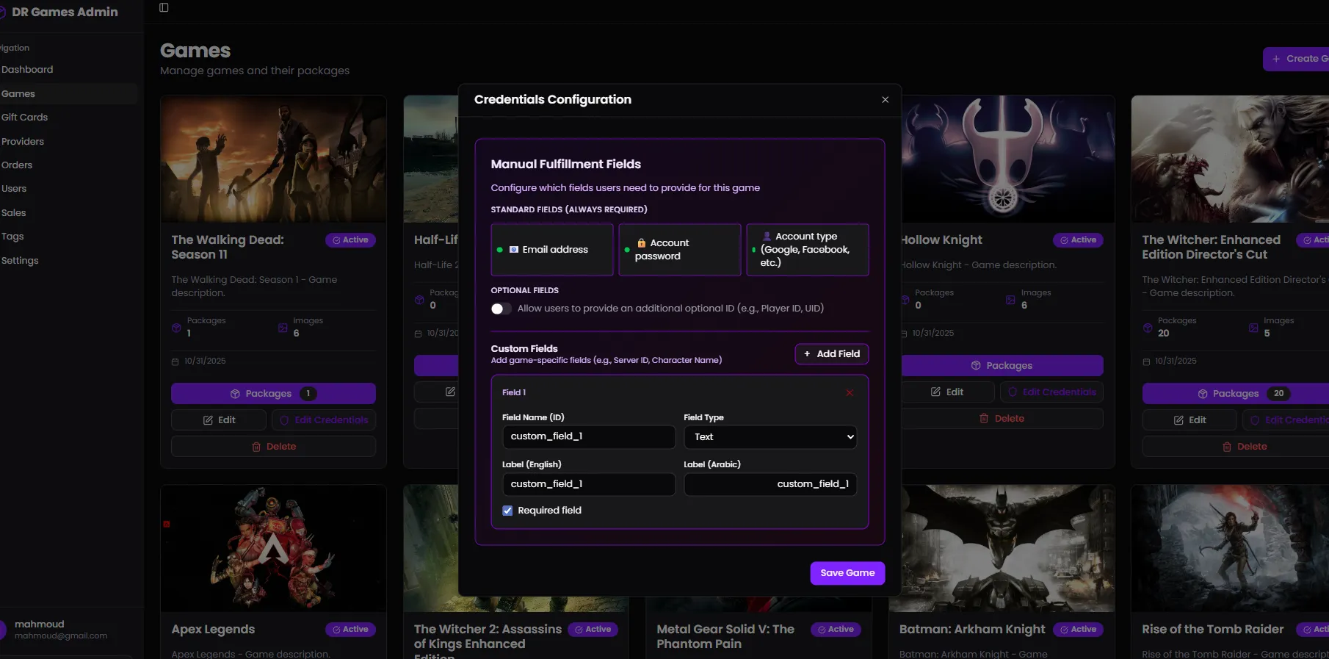Click the Hollow Knight cover image
Screen dimensions: 1329x659
1007,159
